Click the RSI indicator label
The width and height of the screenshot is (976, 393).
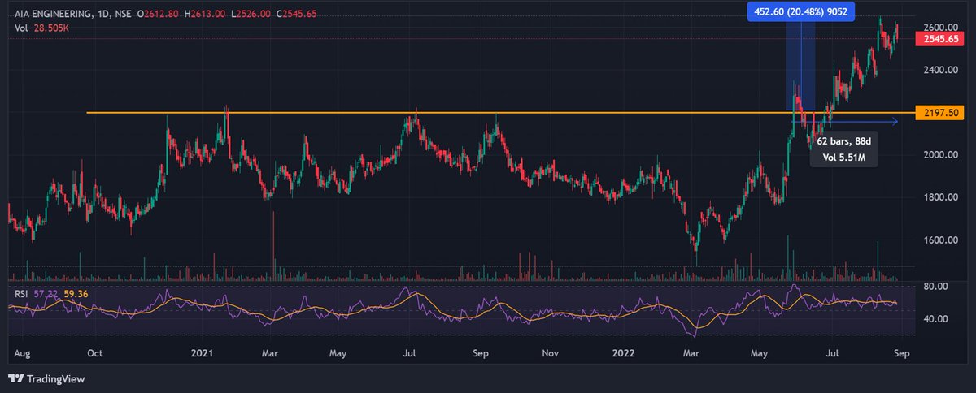pyautogui.click(x=22, y=292)
